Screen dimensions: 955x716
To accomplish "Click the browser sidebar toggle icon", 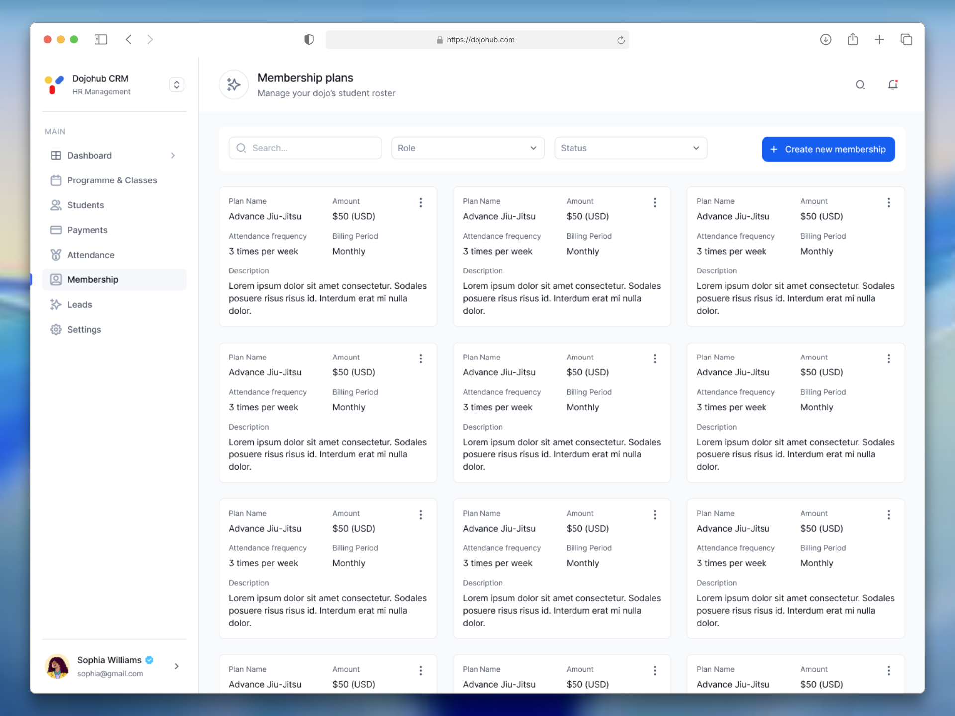I will click(101, 39).
